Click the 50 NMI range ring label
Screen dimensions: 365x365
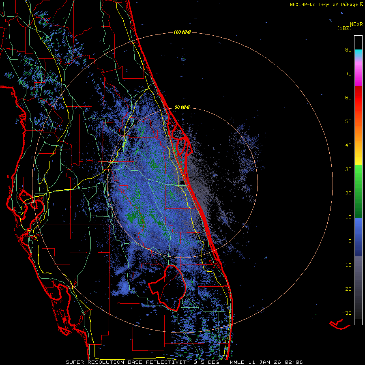coord(182,107)
